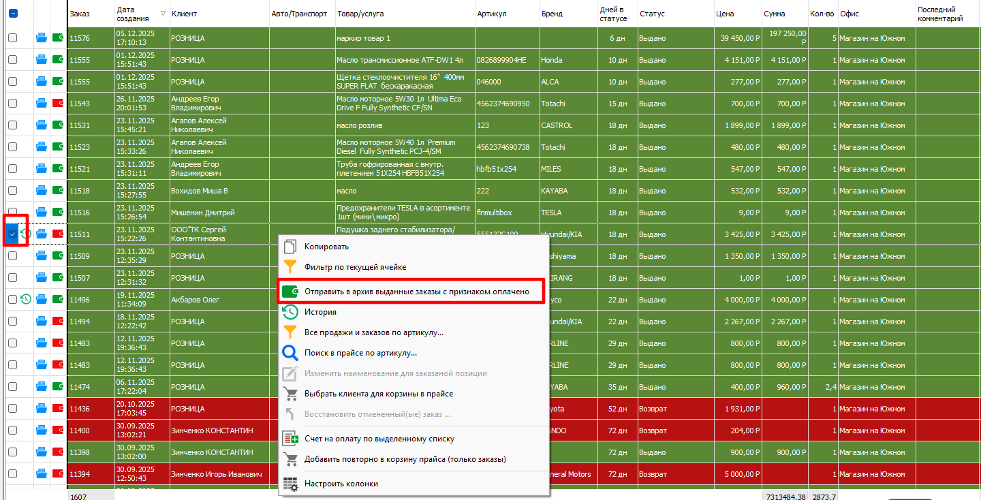Open the history clock icon in order 11496 row
Image resolution: width=981 pixels, height=500 pixels.
(x=26, y=300)
